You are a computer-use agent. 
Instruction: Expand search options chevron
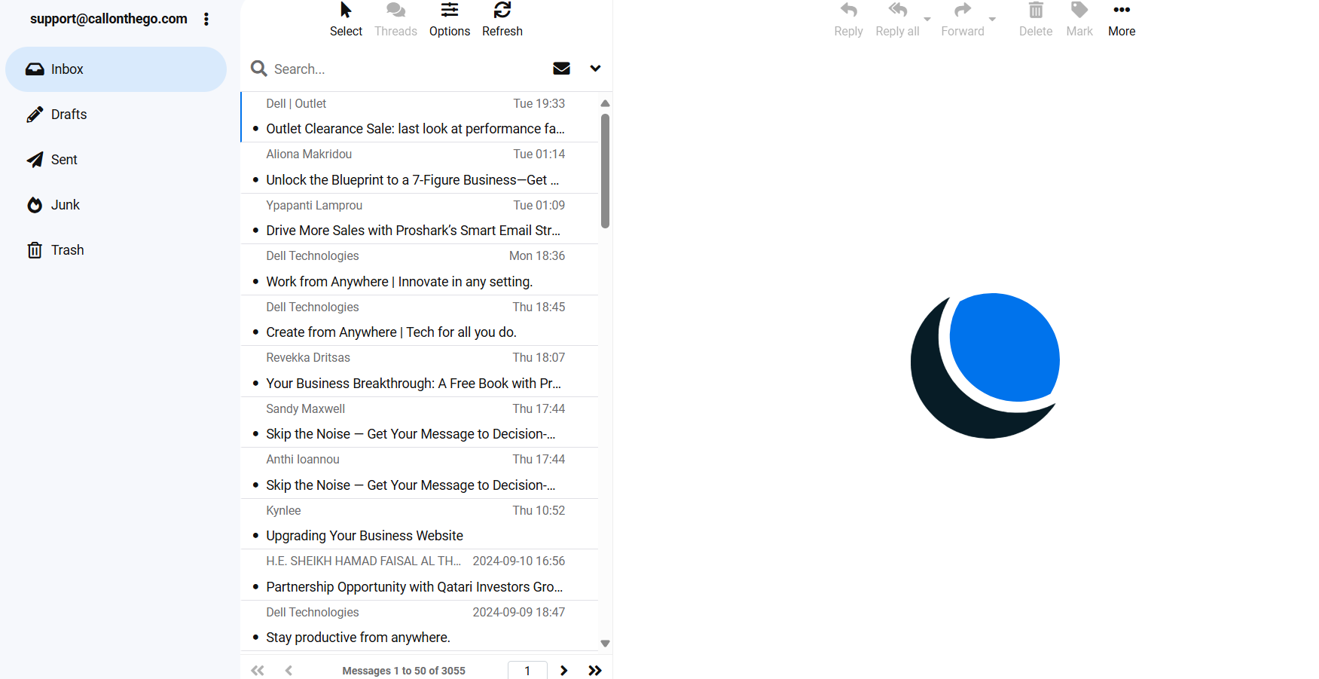click(x=595, y=69)
